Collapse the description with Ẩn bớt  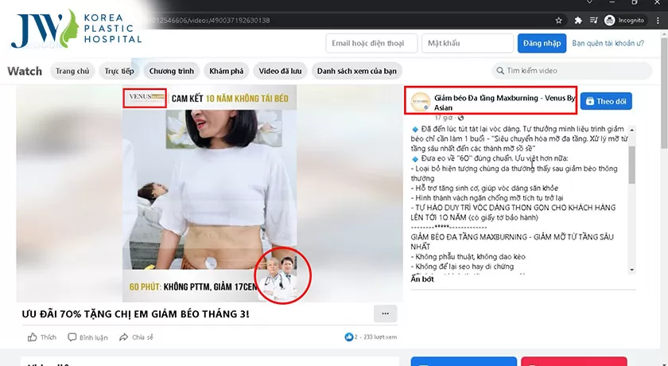pos(422,279)
